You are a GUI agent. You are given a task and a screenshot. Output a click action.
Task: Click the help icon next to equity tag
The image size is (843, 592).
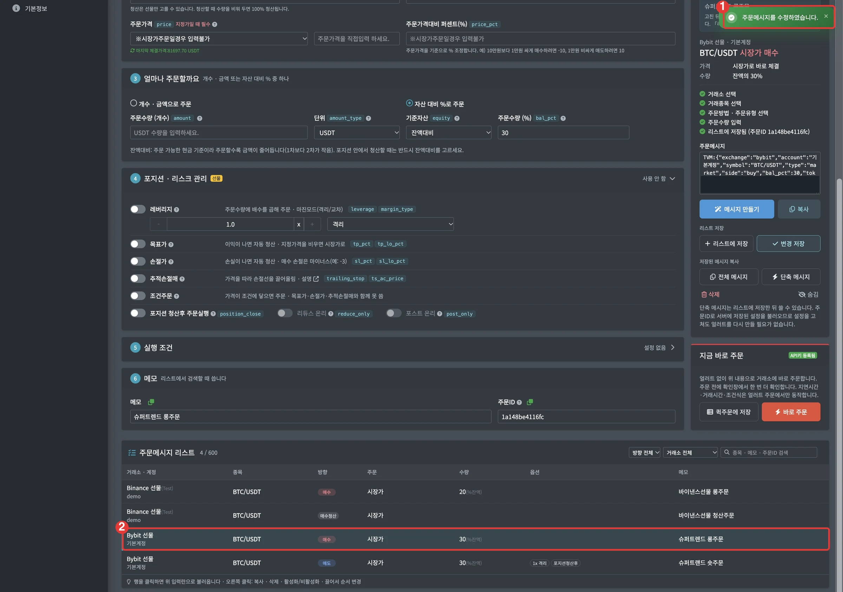point(457,118)
